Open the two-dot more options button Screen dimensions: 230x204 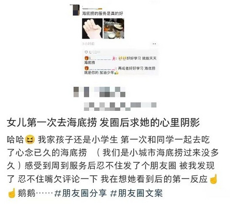pos(154,44)
